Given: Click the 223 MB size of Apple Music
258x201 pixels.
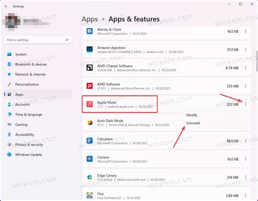Looking at the screenshot, I should click(x=232, y=104).
